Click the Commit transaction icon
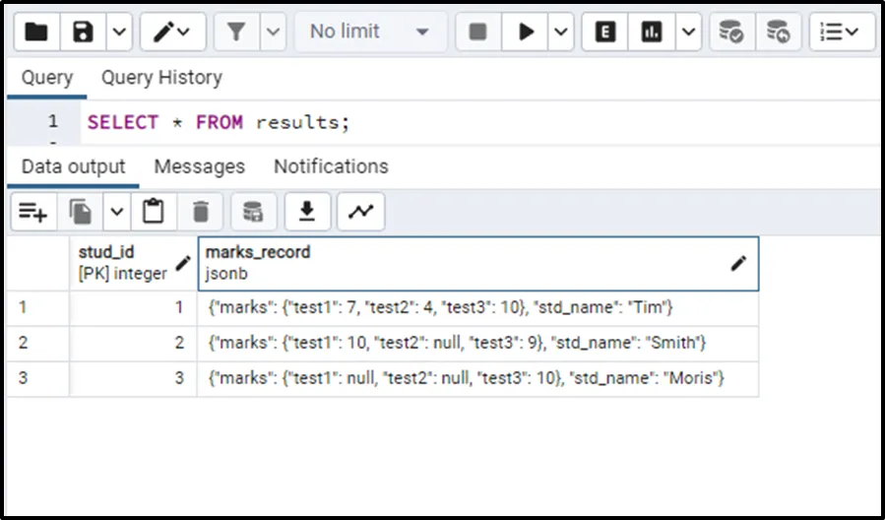The width and height of the screenshot is (885, 520). (731, 32)
